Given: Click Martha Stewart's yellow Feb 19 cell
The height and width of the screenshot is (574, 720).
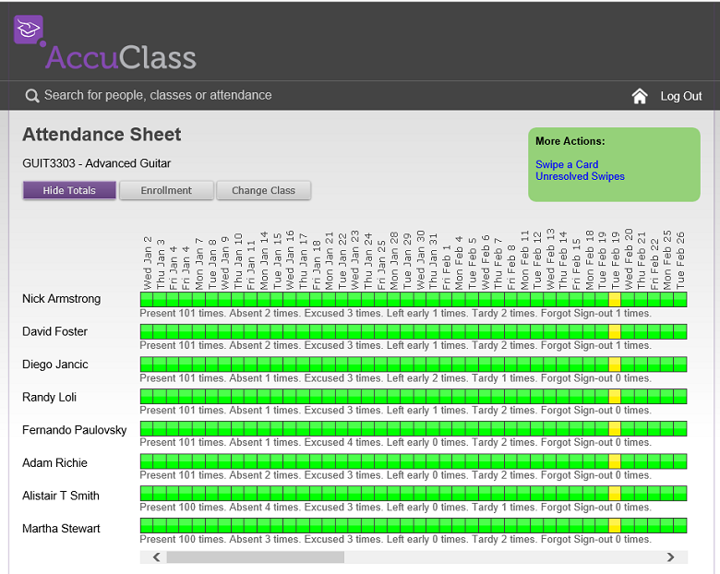Looking at the screenshot, I should 615,526.
